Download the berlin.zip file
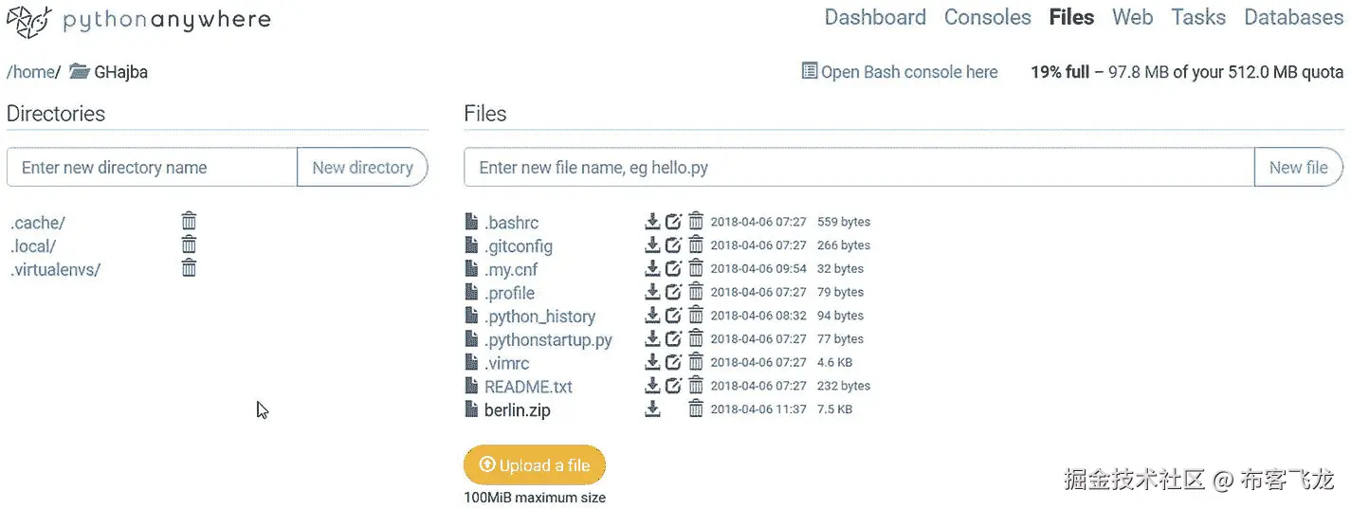The width and height of the screenshot is (1351, 509). (652, 409)
